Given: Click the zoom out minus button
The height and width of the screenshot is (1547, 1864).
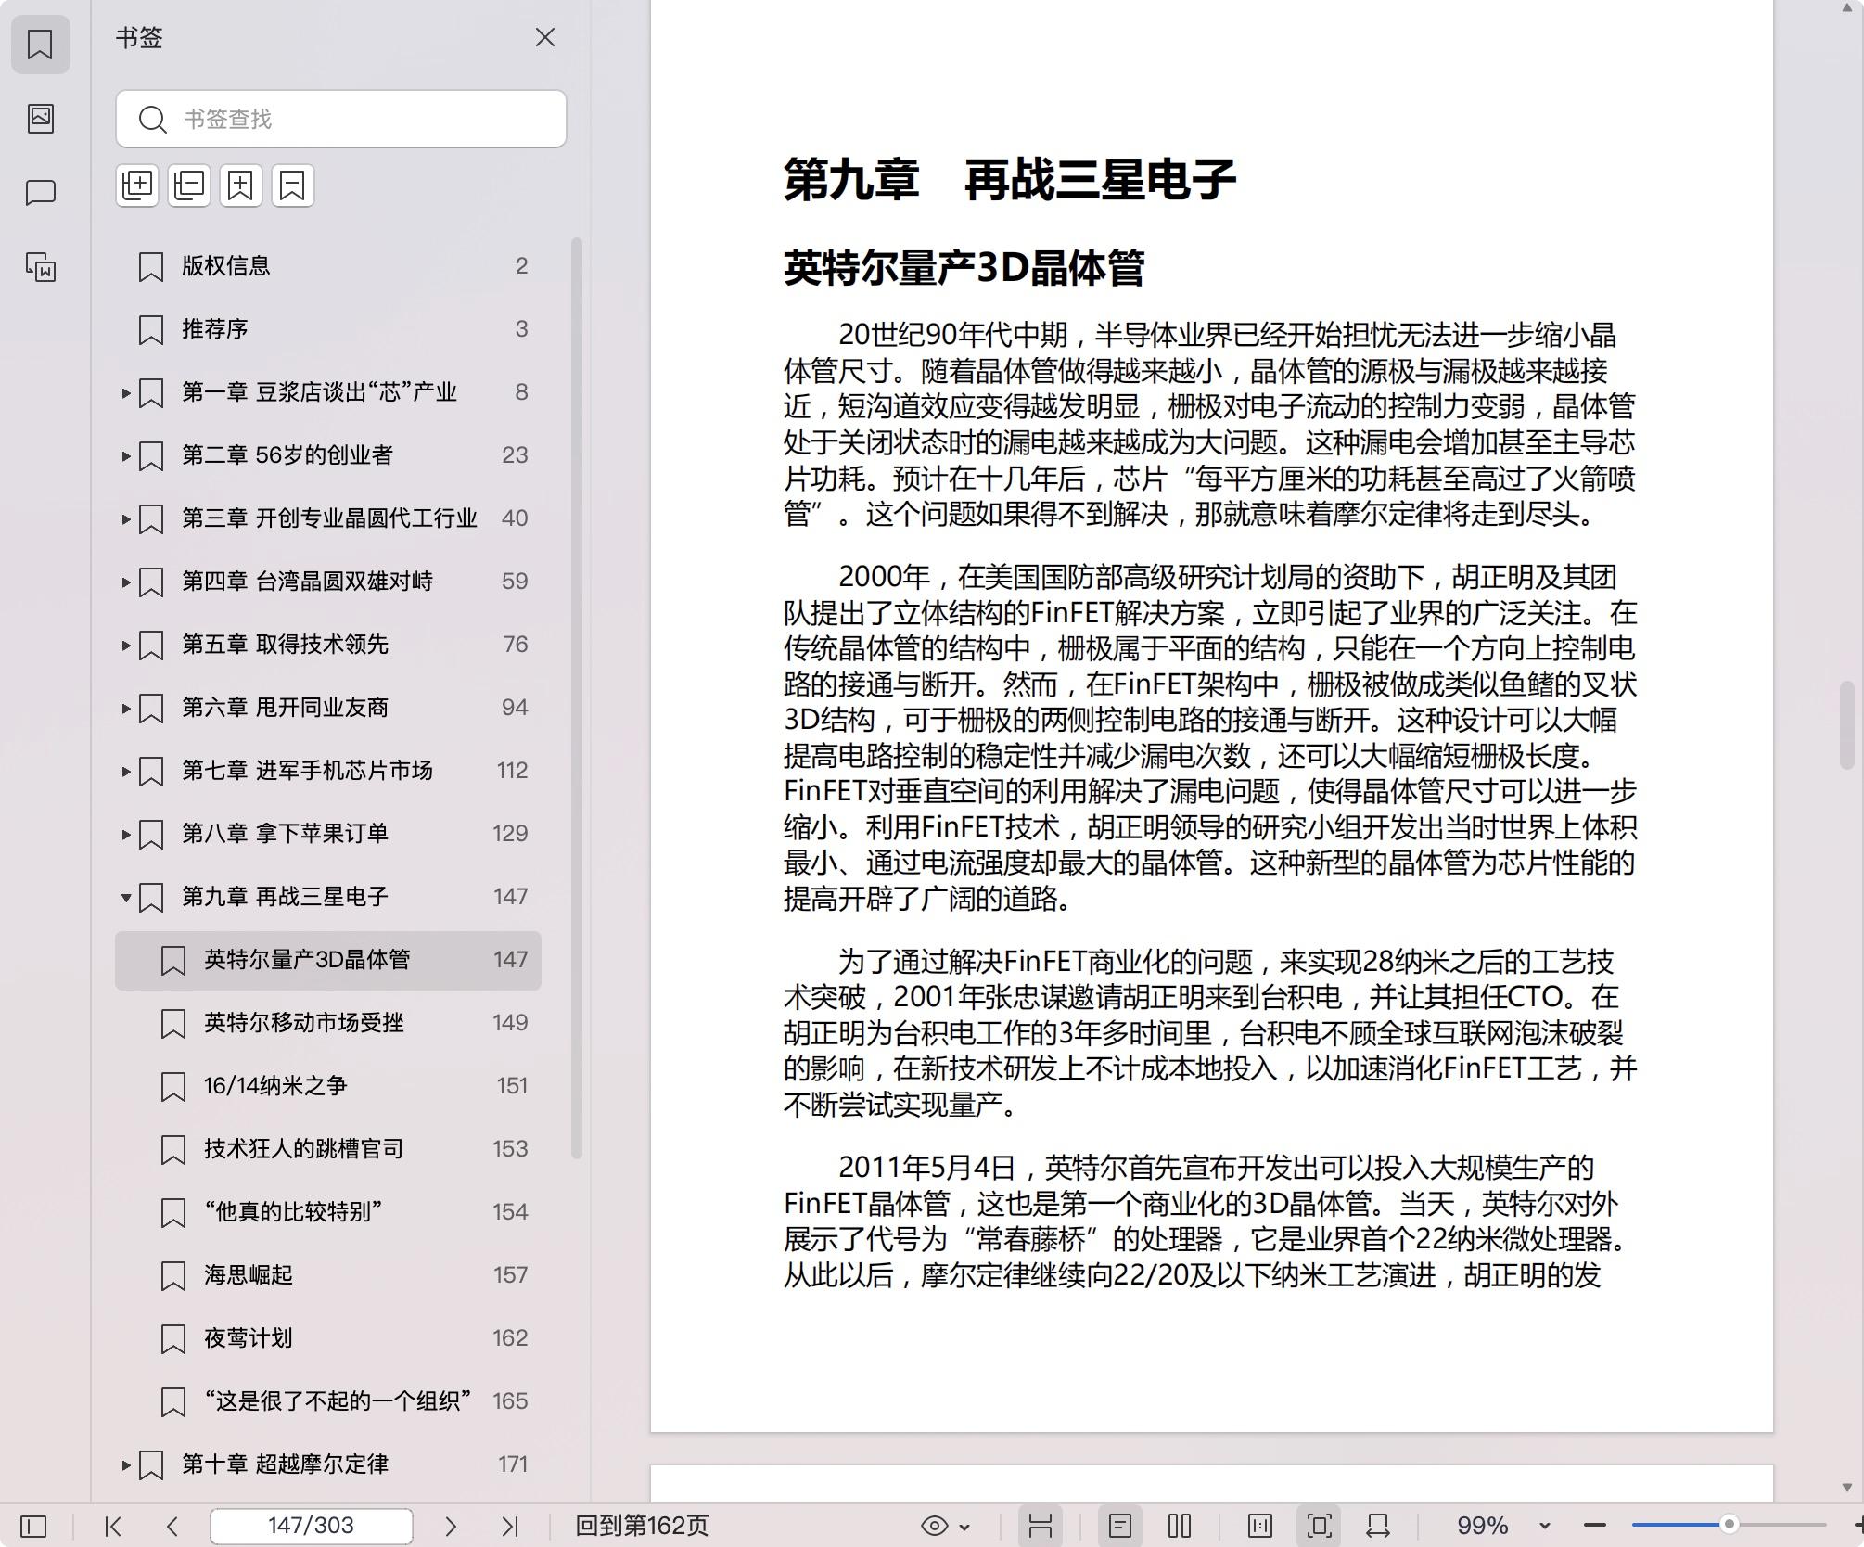Looking at the screenshot, I should (1595, 1526).
